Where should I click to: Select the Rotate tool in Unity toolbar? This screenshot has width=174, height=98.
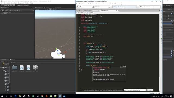(8, 5)
